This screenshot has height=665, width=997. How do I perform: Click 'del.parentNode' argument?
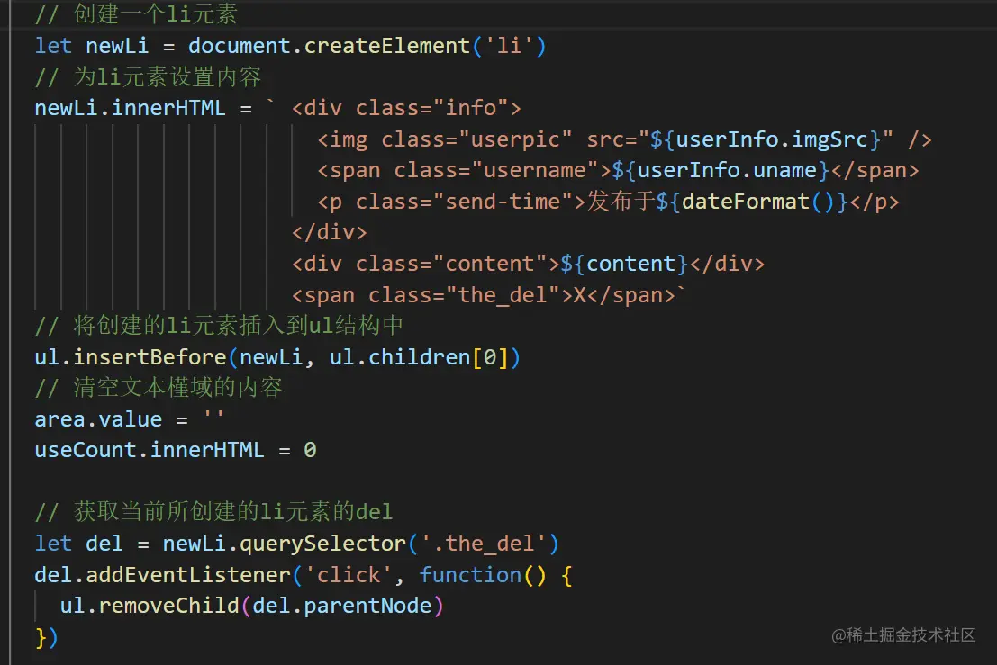point(342,606)
